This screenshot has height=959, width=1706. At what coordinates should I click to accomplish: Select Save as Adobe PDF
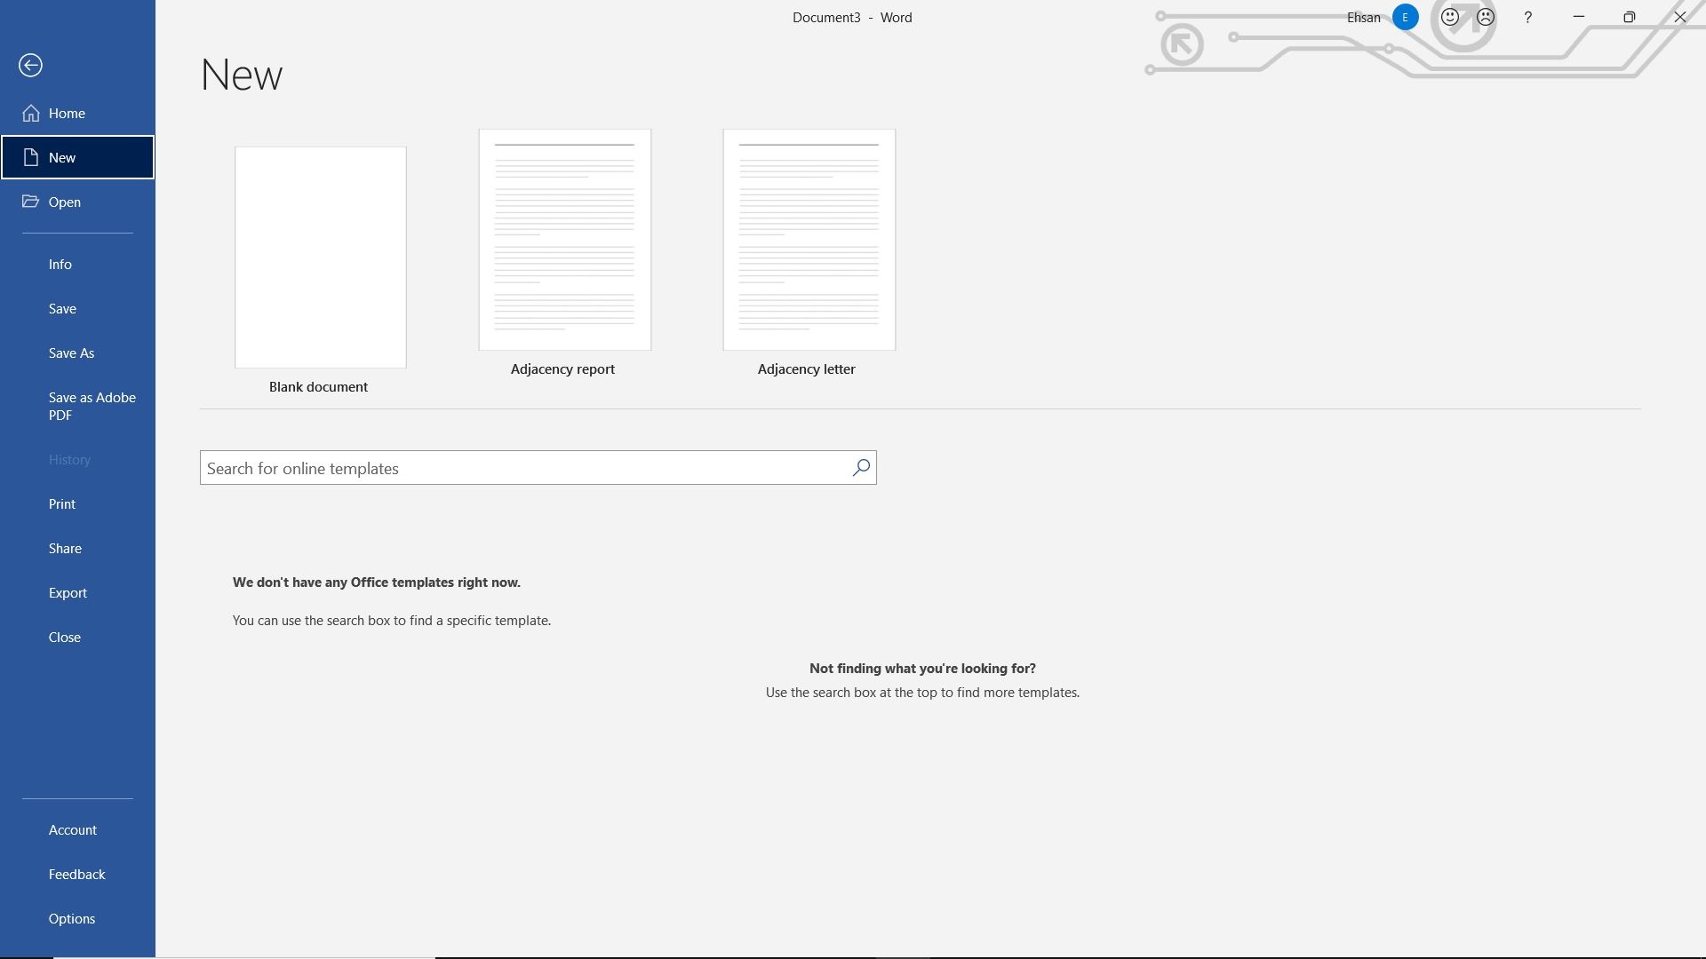pyautogui.click(x=92, y=406)
